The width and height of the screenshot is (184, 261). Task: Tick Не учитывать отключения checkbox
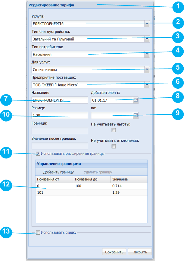click(114, 146)
